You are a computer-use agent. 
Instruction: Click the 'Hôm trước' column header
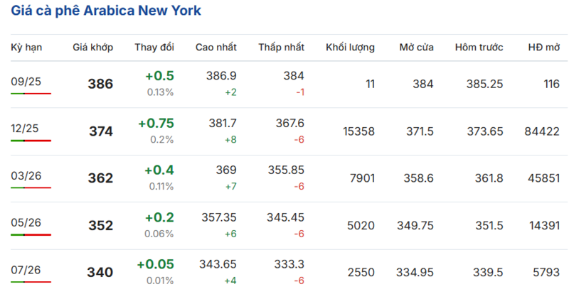point(479,48)
